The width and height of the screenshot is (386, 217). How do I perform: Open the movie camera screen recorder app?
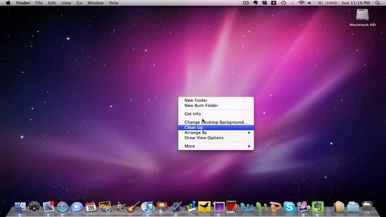pos(303,207)
